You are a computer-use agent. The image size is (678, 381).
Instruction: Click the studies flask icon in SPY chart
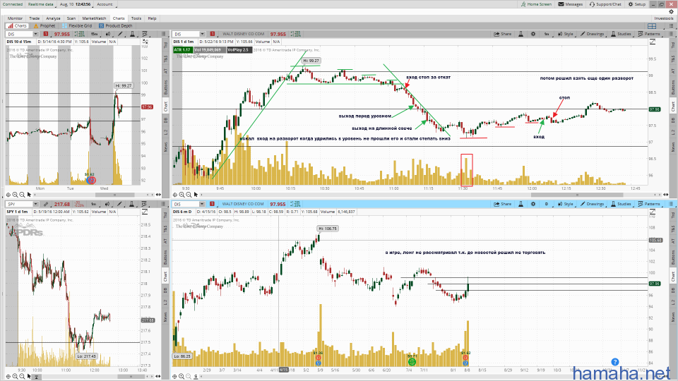point(132,205)
